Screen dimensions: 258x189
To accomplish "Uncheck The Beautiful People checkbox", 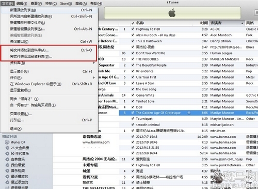I will tap(133, 65).
